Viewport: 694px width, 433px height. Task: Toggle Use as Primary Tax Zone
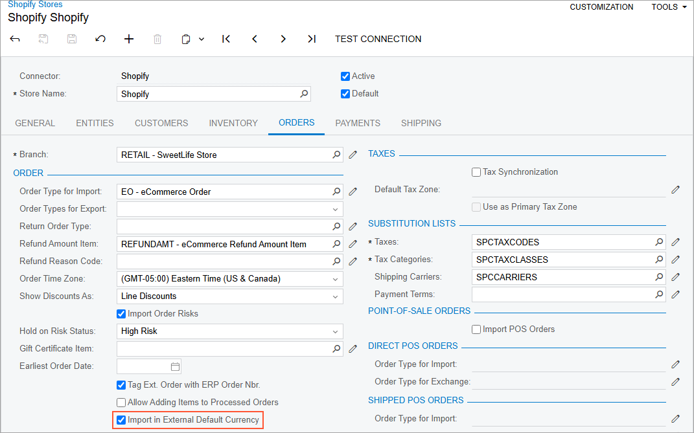(476, 207)
